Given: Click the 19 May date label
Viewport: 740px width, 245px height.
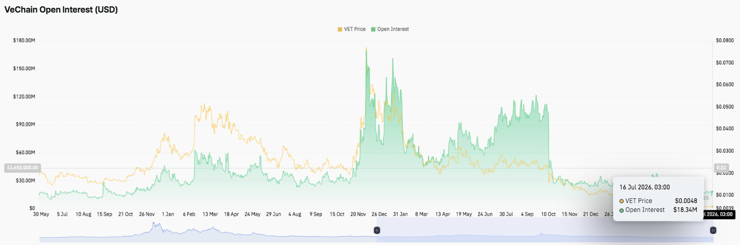Looking at the screenshot, I should 464,214.
